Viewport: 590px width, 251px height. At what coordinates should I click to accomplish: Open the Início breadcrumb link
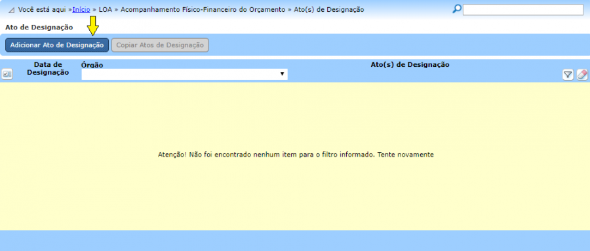[81, 10]
